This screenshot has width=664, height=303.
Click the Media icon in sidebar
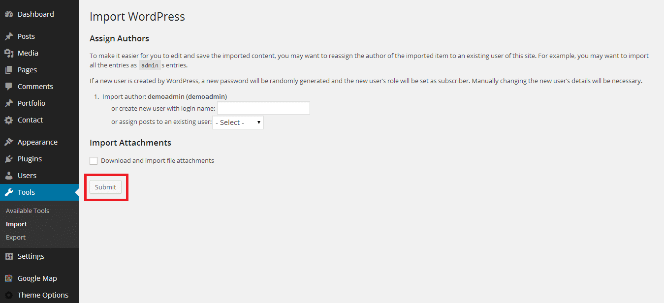tap(9, 53)
